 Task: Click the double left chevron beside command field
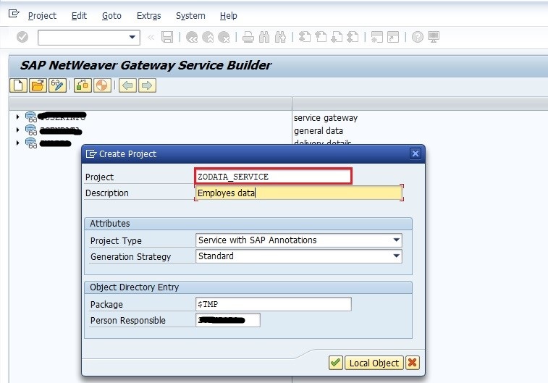point(151,37)
